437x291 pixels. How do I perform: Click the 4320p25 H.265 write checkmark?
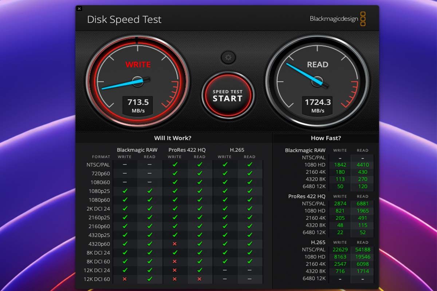click(x=225, y=235)
